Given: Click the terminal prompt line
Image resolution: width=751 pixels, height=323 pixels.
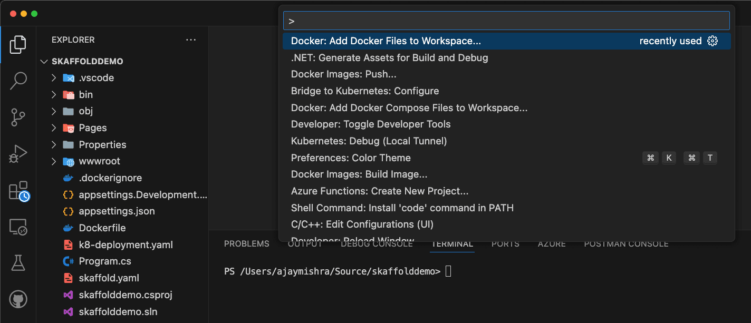Looking at the screenshot, I should (338, 272).
